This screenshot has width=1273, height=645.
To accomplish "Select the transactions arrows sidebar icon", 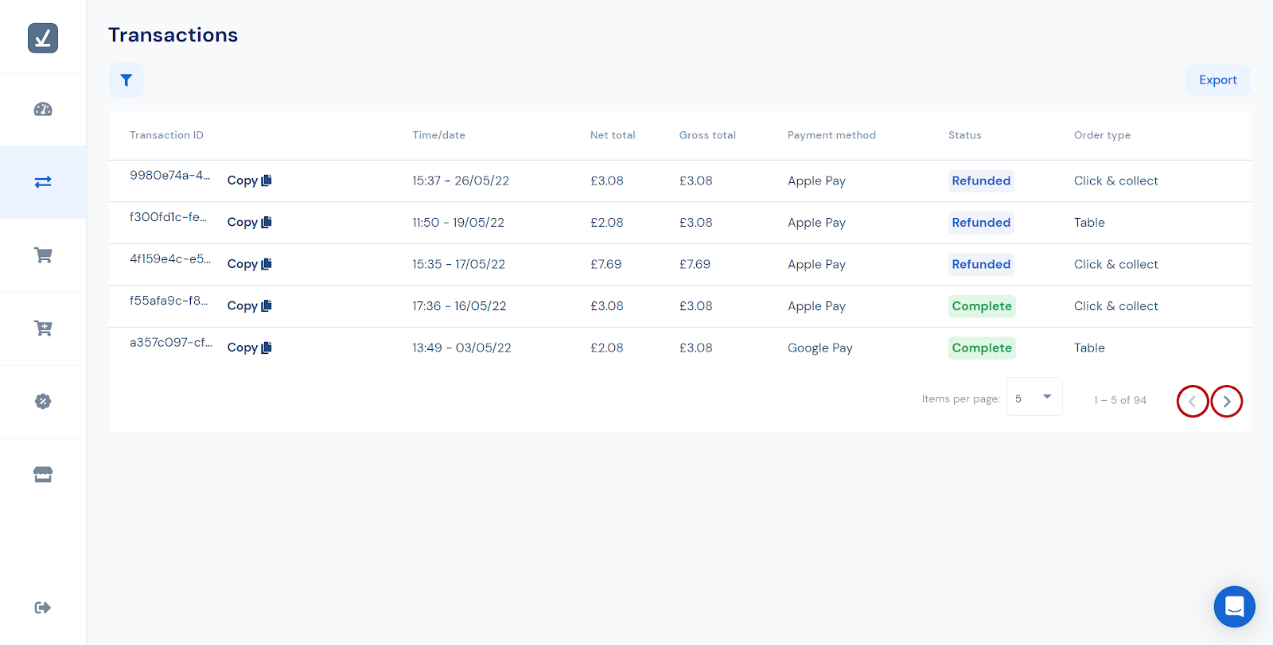I will click(43, 182).
